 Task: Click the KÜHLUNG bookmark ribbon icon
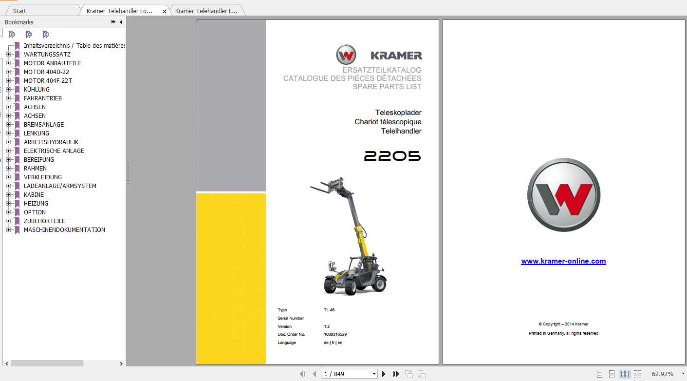17,90
